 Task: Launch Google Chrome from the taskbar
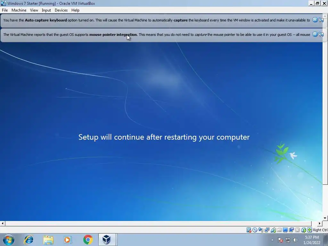(x=88, y=240)
